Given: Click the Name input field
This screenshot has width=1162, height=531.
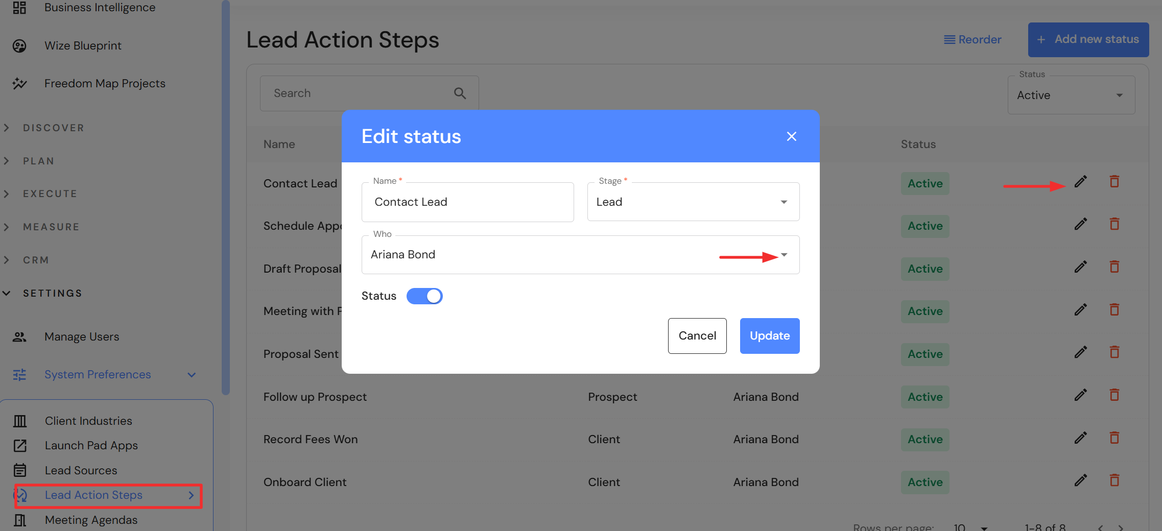Looking at the screenshot, I should [467, 202].
